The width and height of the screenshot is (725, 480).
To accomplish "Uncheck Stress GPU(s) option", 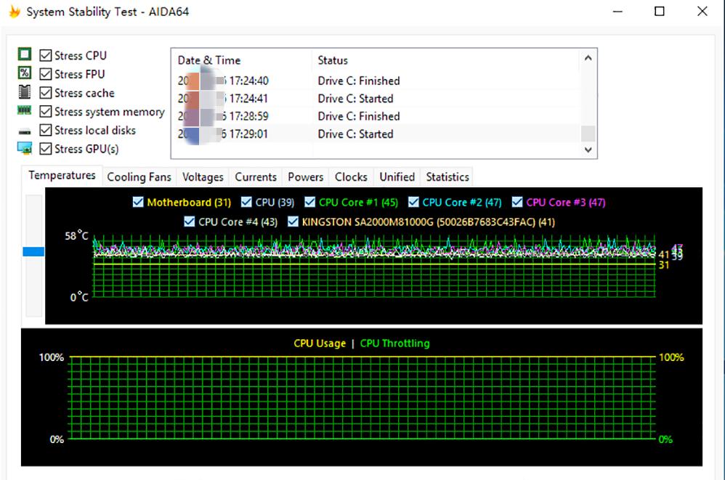I will click(46, 149).
